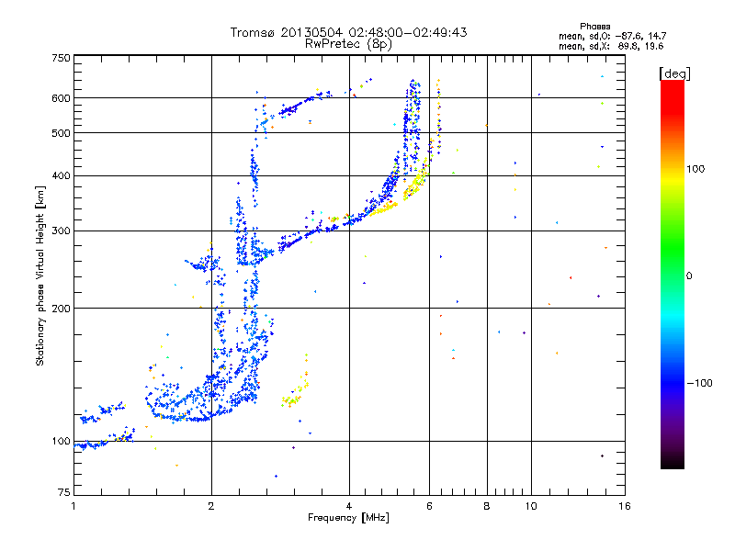Click the y-axis tick label '500'
The image size is (735, 551).
61,133
